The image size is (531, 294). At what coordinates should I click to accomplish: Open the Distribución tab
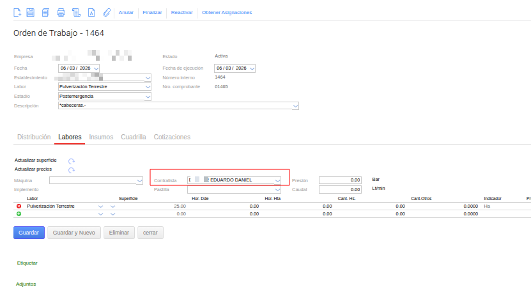point(33,137)
